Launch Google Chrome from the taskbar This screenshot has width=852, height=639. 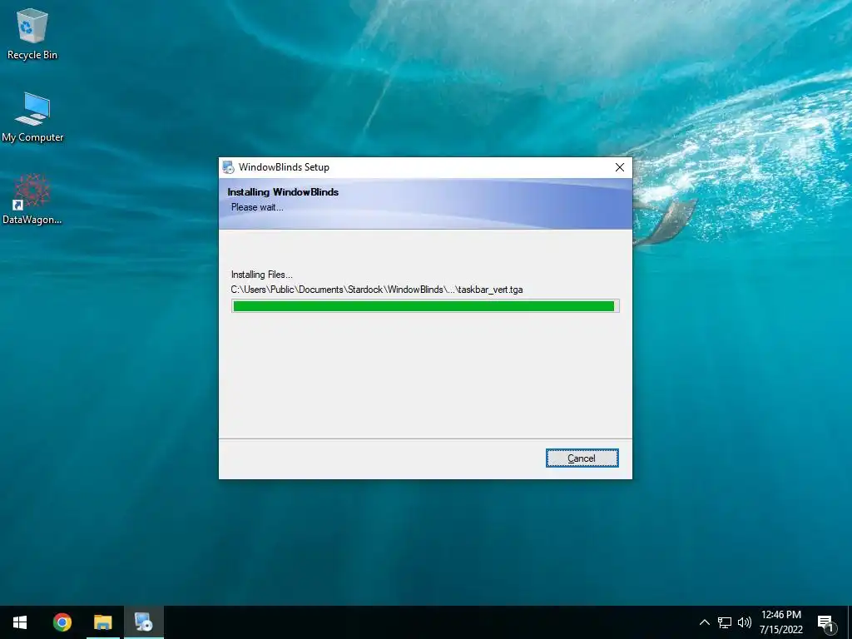tap(62, 622)
